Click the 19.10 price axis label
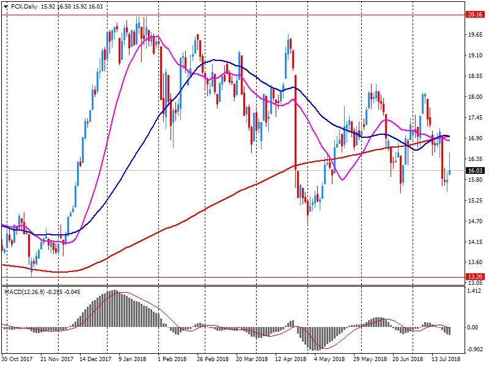The height and width of the screenshot is (366, 489). (x=476, y=56)
